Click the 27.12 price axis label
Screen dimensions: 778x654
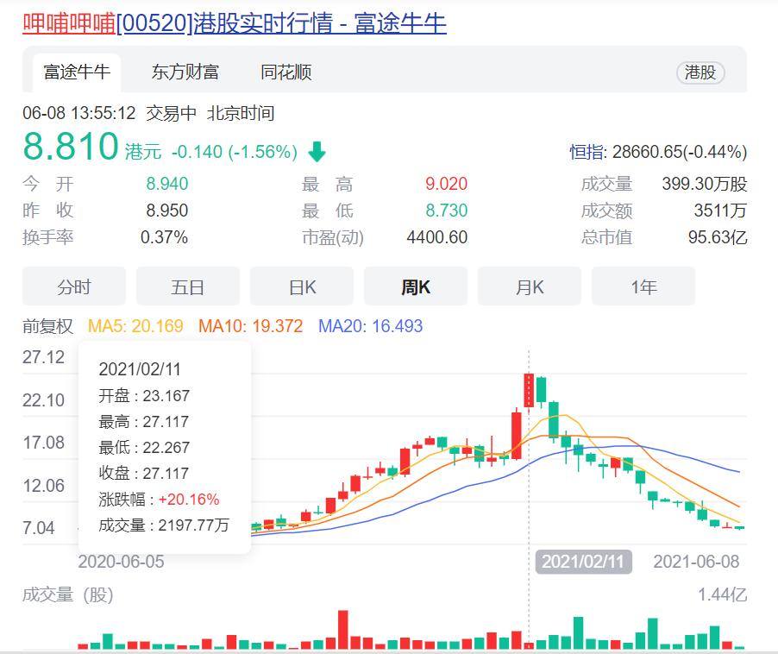point(44,357)
